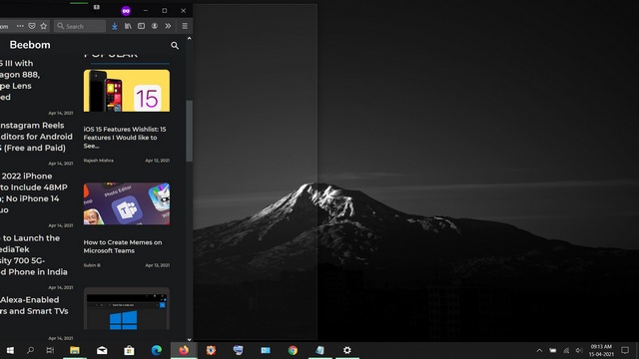Viewport: 639px width, 359px height.
Task: Click the Beebom site logo
Action: 30,45
